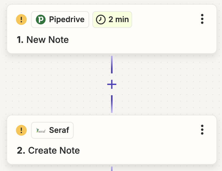Open the "2. Create Note" step title
Screen dimensions: 222x171
[48, 150]
